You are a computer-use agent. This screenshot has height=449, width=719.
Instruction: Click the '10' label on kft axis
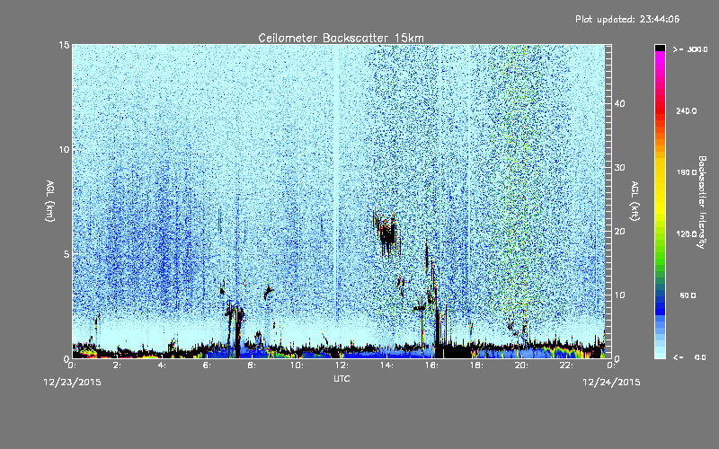(619, 295)
